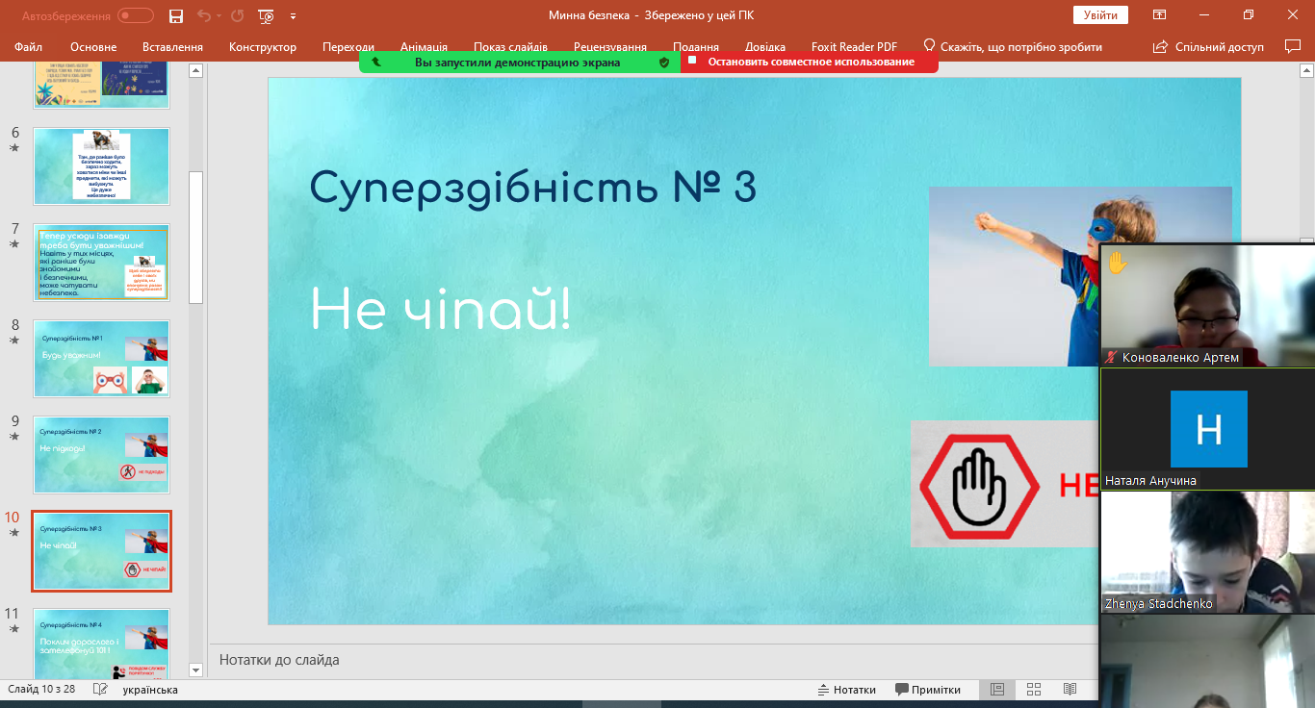The image size is (1315, 708).
Task: Click muted microphone icon beside Коноваленко Артем
Action: [x=1112, y=358]
